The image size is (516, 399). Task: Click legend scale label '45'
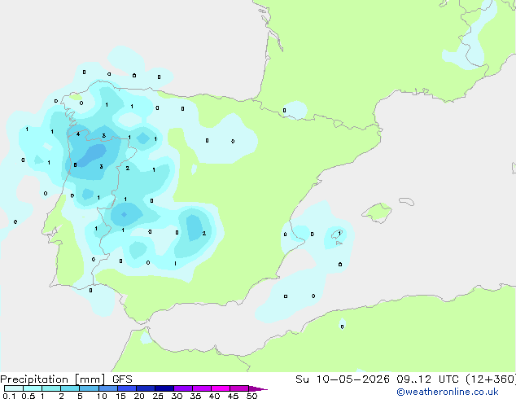coord(233,396)
